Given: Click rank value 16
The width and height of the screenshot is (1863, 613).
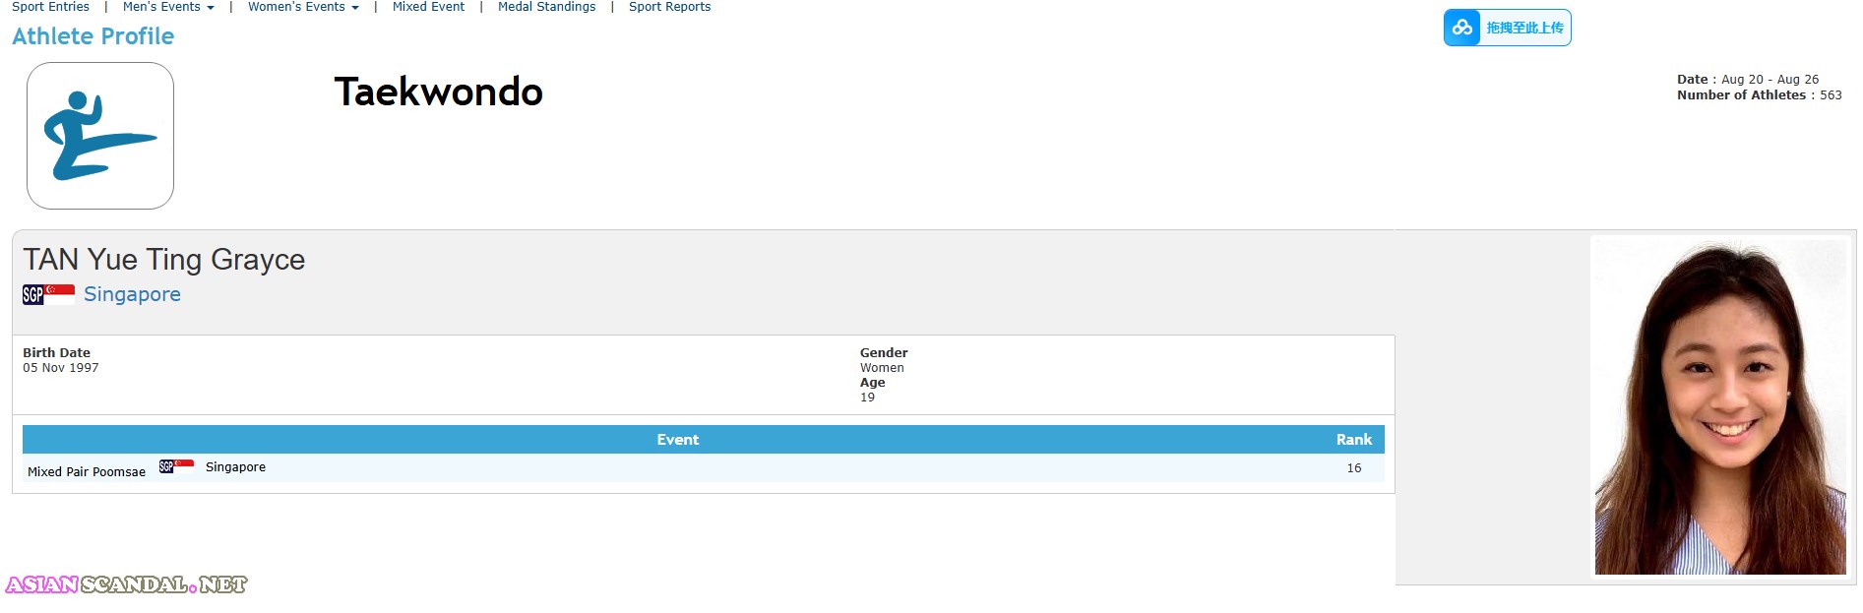Looking at the screenshot, I should (1354, 468).
